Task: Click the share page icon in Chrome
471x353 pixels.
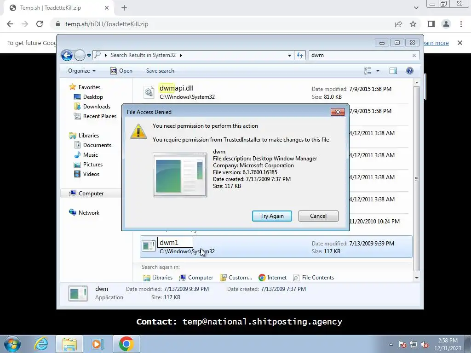Action: (x=398, y=24)
